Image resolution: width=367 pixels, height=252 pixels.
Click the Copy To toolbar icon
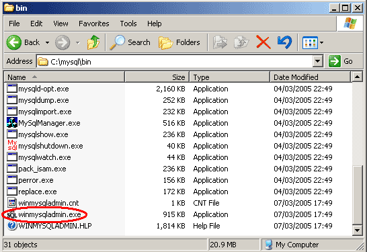(241, 42)
